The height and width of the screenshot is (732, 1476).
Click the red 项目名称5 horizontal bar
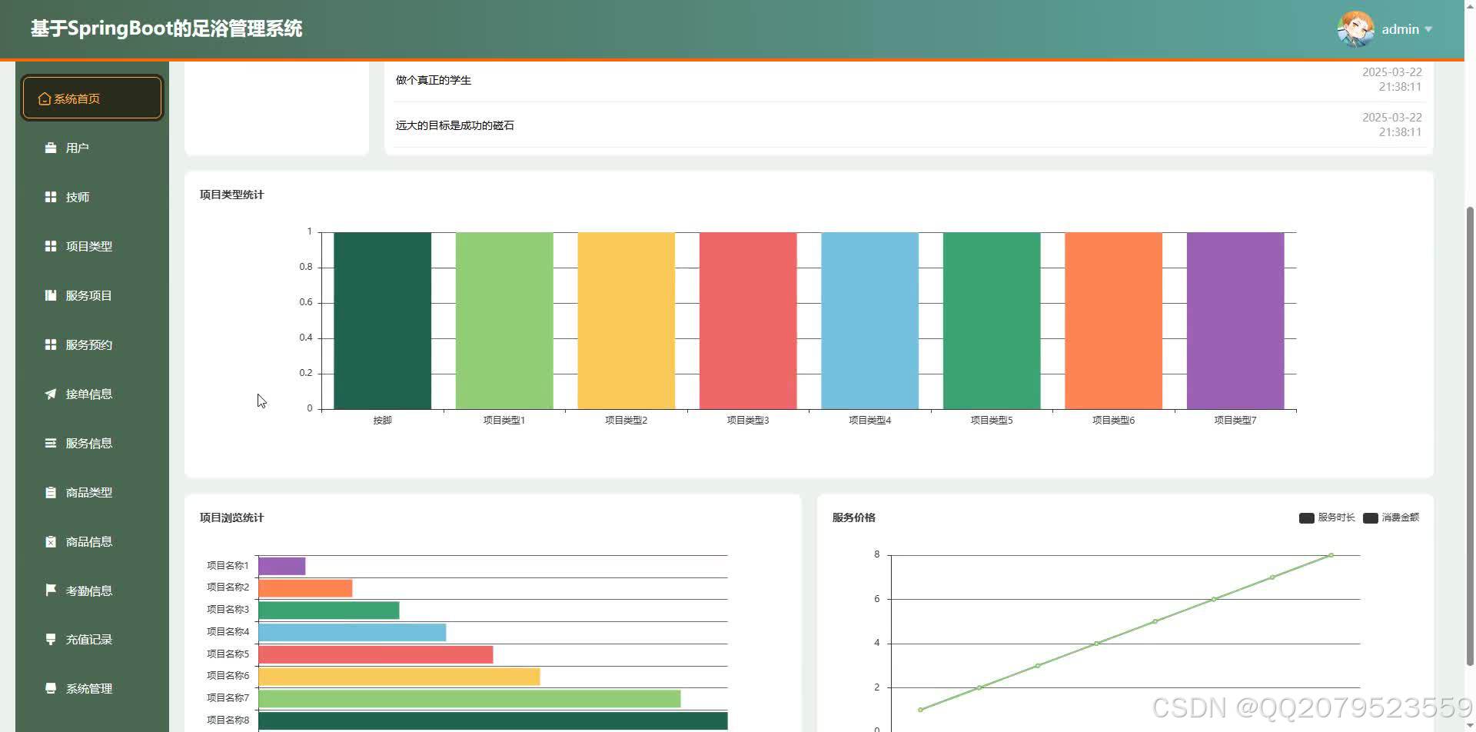(x=376, y=654)
